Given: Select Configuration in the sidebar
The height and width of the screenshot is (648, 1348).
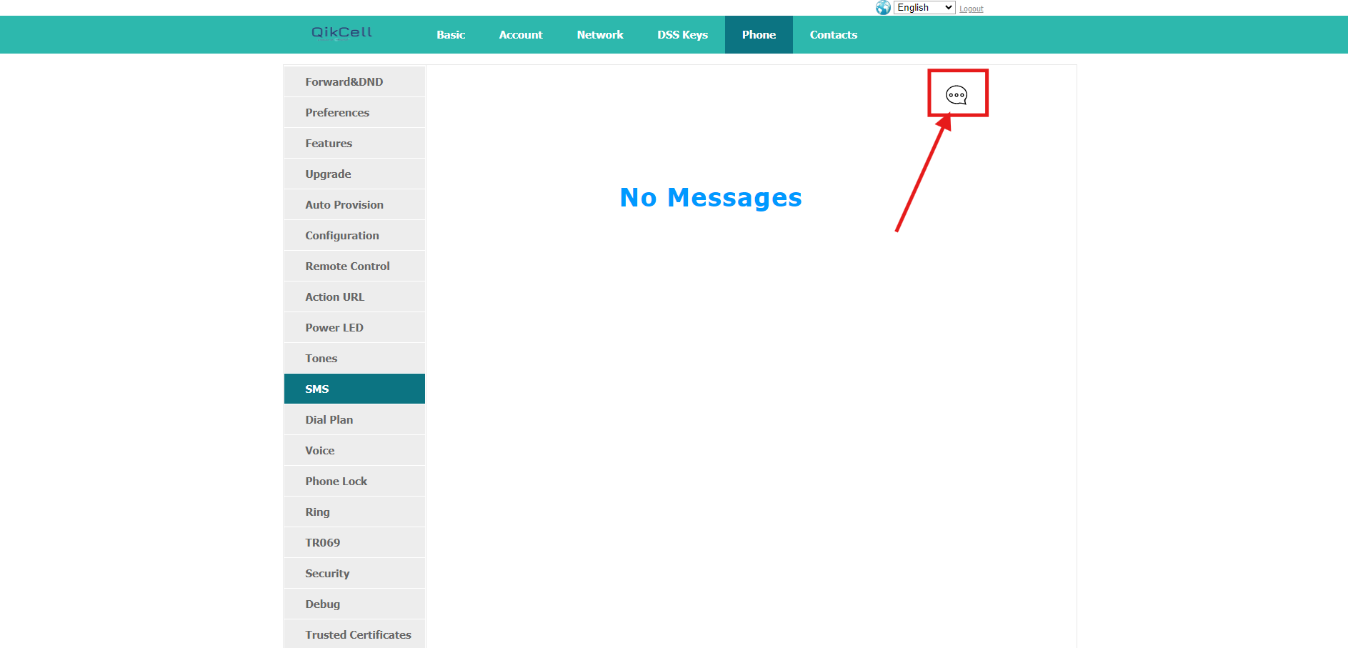Looking at the screenshot, I should coord(354,235).
